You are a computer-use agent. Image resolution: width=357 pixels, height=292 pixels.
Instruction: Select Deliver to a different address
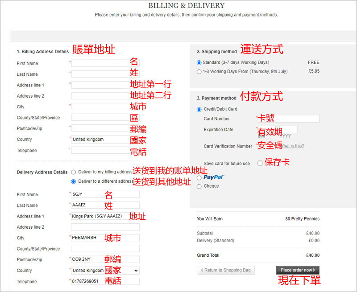74,181
